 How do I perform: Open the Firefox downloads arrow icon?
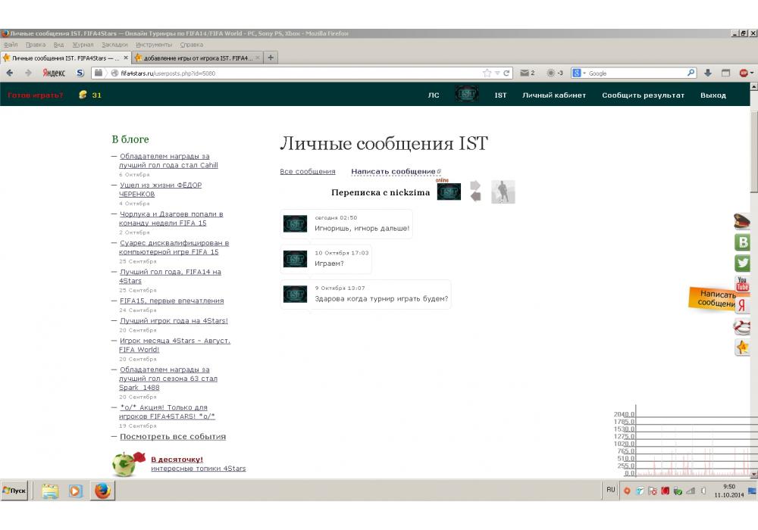tap(708, 73)
